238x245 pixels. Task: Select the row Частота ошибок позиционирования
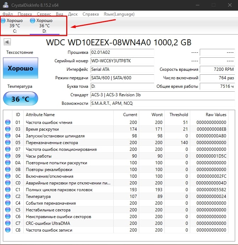click(116, 149)
